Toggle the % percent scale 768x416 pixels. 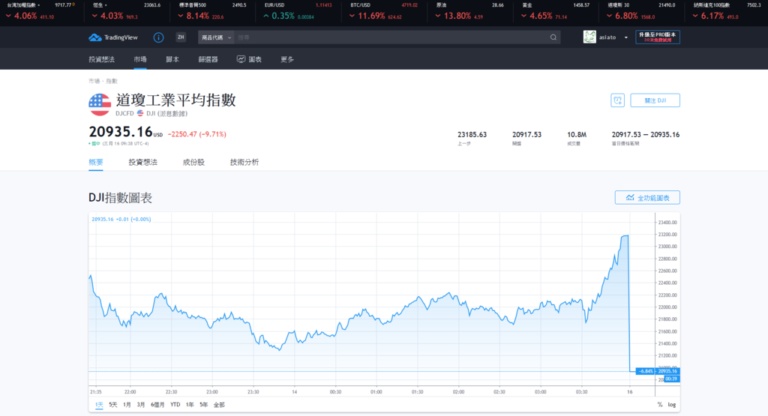tap(660, 405)
